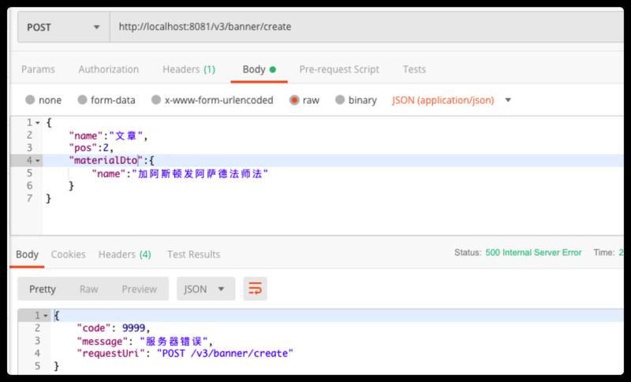
Task: Collapse the request JSON root at line 1
Action: [37, 123]
